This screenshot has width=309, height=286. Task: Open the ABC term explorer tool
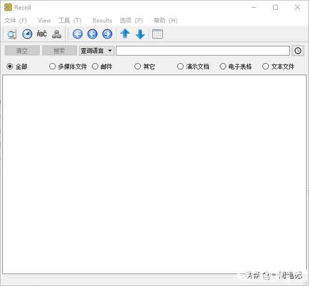[42, 34]
